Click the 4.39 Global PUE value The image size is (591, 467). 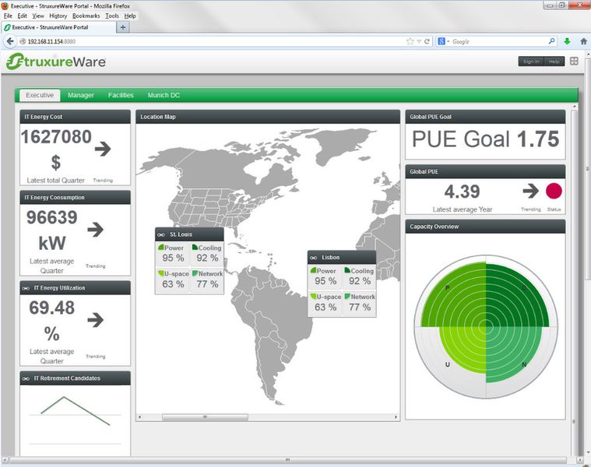pos(462,191)
